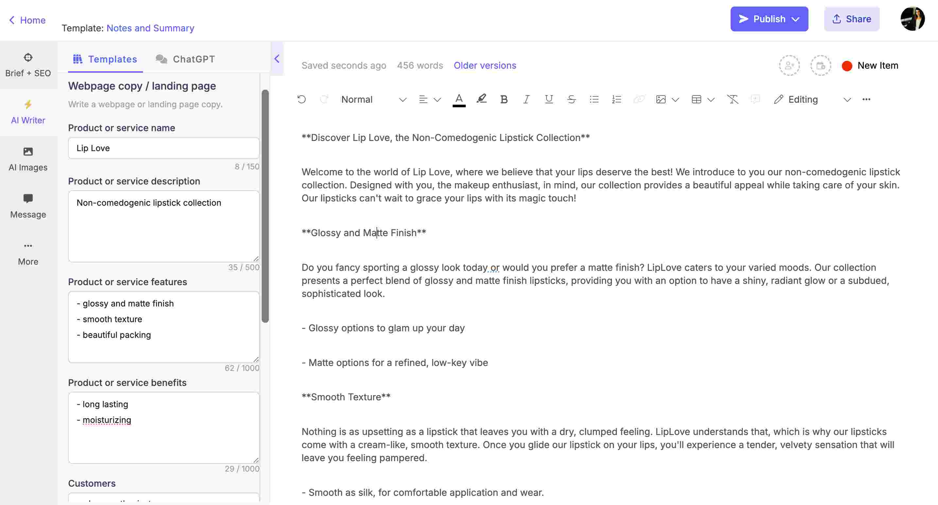
Task: Click the Product or service features field
Action: click(x=164, y=327)
